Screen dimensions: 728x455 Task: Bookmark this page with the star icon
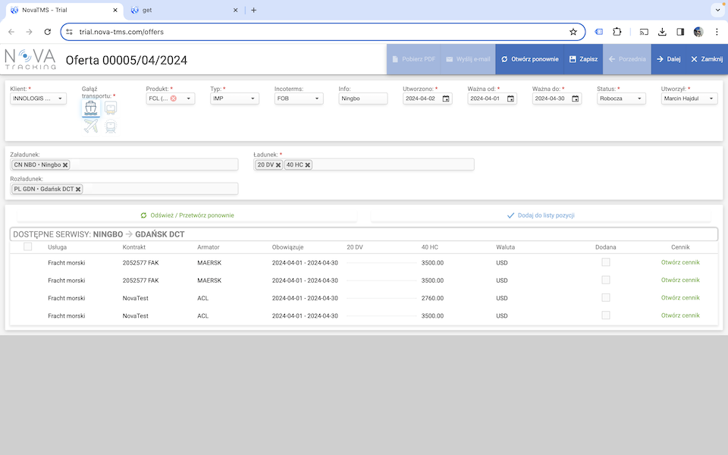click(573, 32)
